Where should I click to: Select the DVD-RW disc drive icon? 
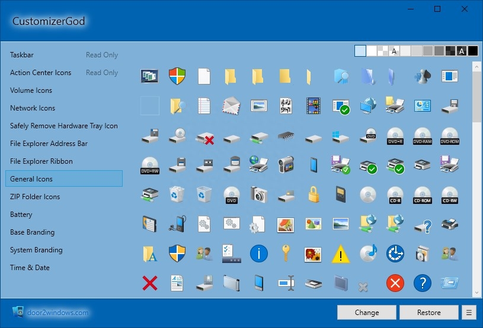[150, 165]
